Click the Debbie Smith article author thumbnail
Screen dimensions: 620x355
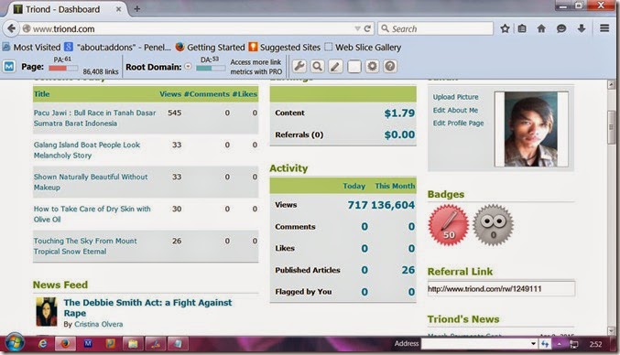point(47,312)
